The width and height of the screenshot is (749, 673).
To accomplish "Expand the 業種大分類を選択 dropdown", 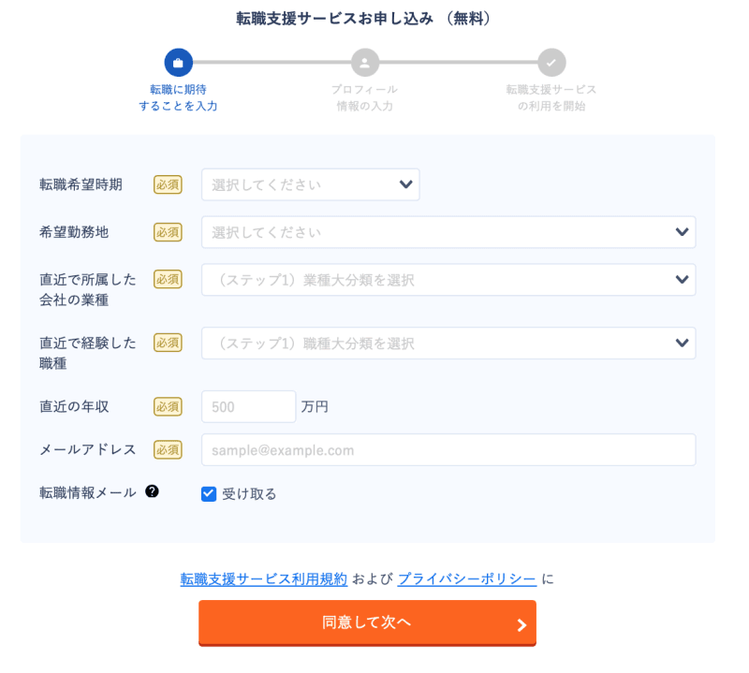I will [448, 280].
